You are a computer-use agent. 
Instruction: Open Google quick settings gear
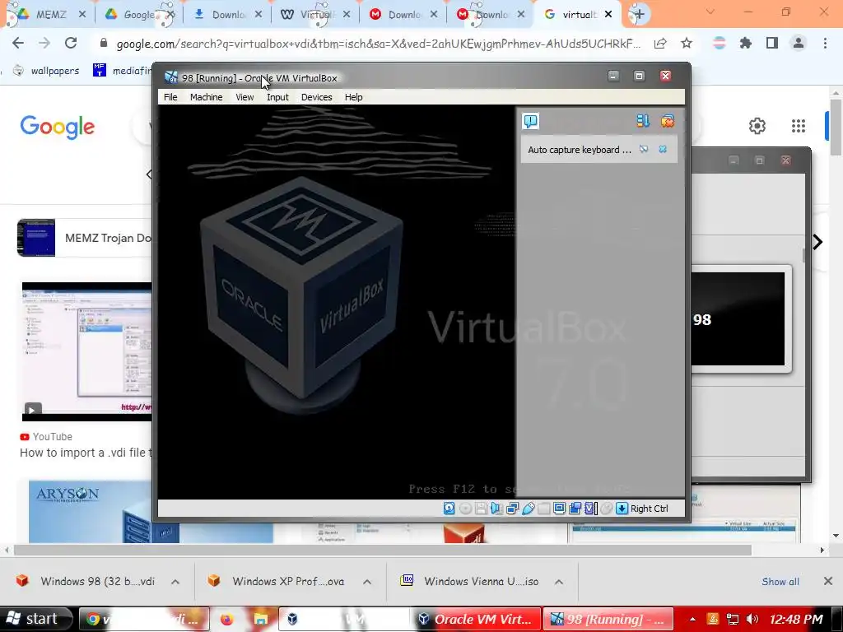757,126
